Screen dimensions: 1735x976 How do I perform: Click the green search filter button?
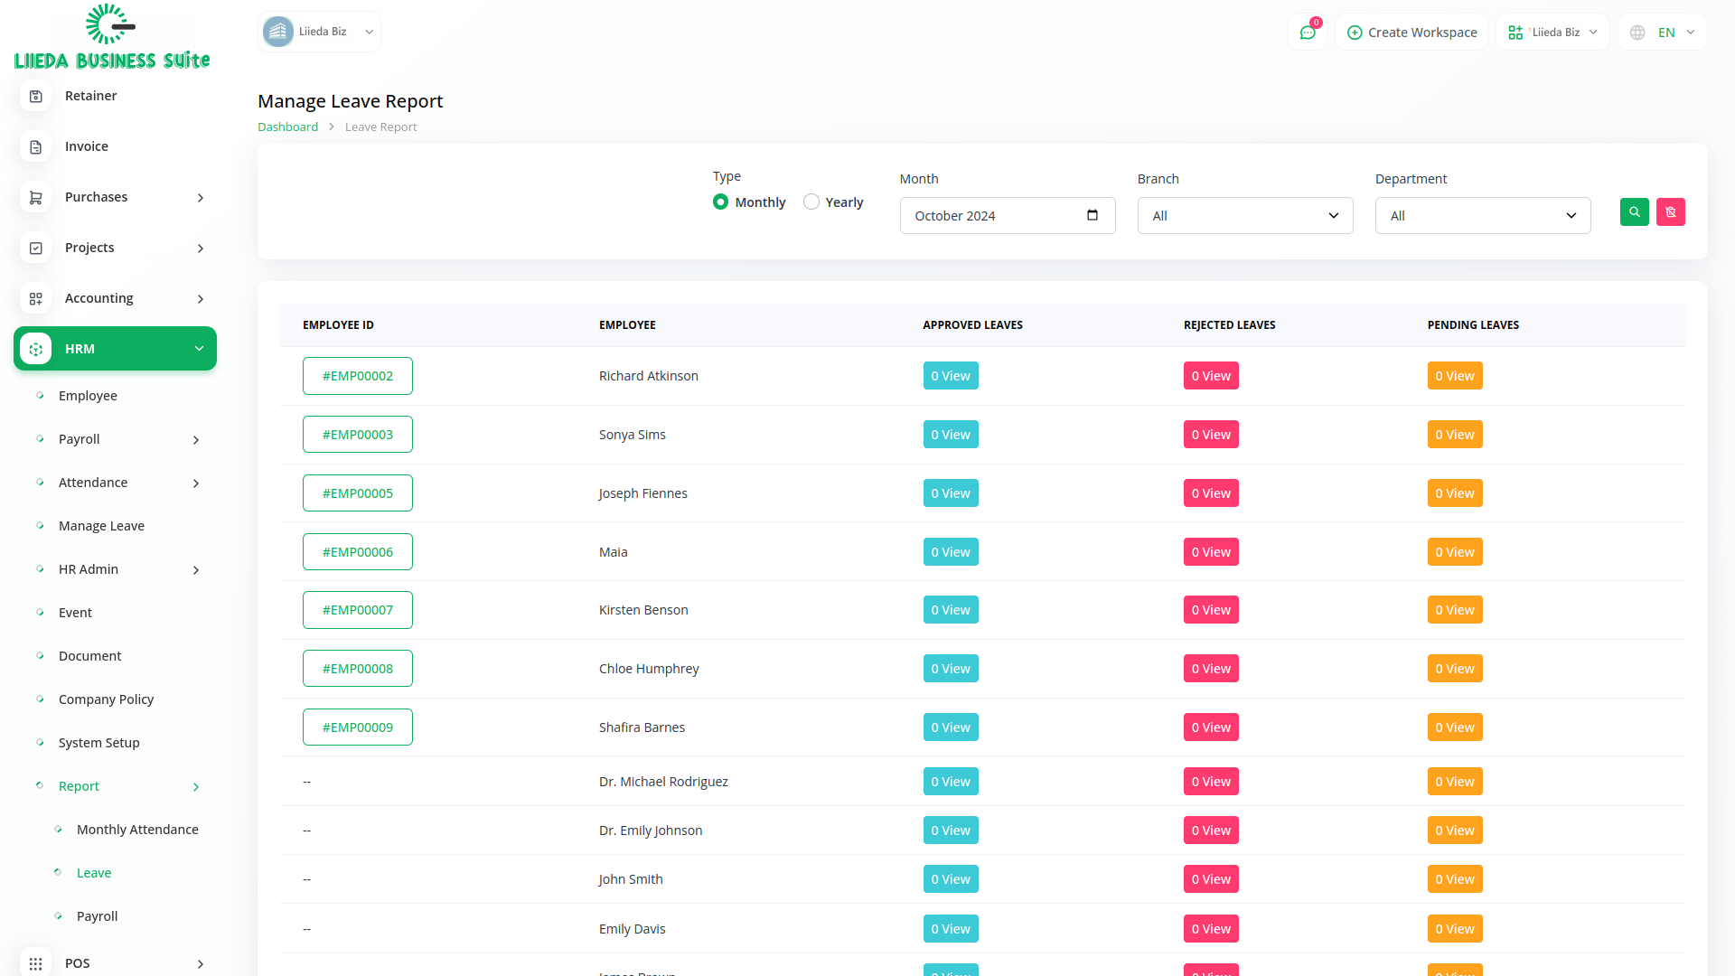(1634, 212)
